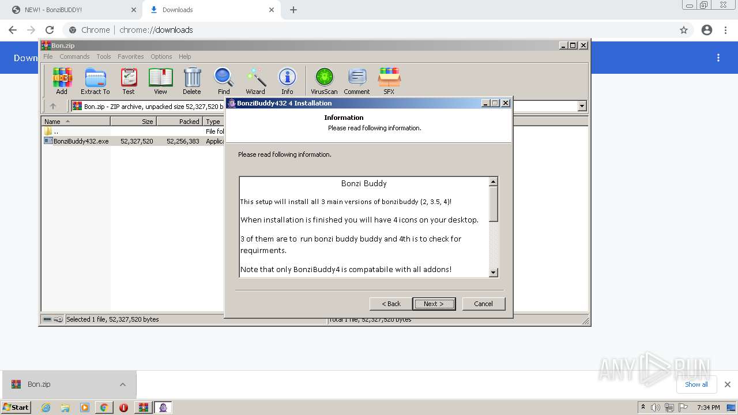Open the WinRAR Favorites menu
The height and width of the screenshot is (415, 738).
pos(131,56)
